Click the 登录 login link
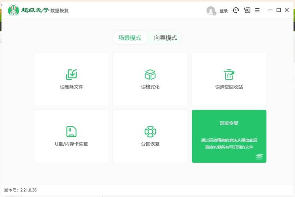295x197 pixels. (223, 11)
